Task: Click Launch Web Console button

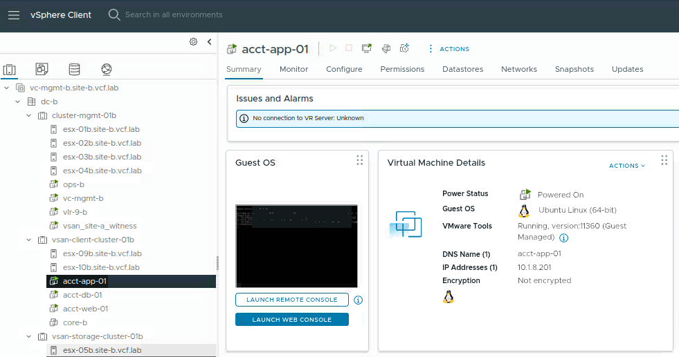Action: pos(291,320)
